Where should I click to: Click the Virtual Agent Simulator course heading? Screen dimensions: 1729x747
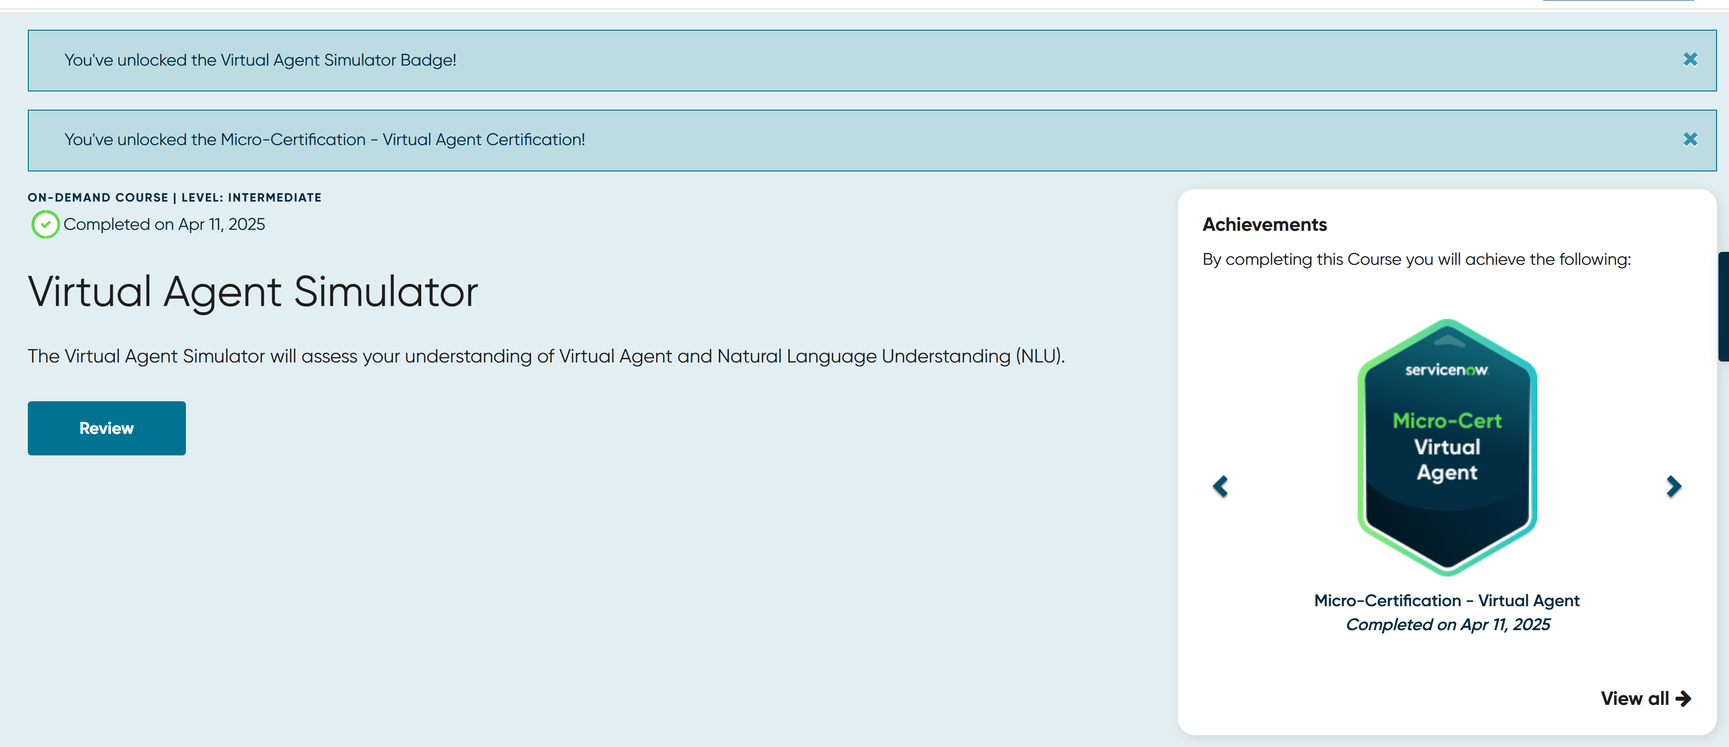(253, 292)
